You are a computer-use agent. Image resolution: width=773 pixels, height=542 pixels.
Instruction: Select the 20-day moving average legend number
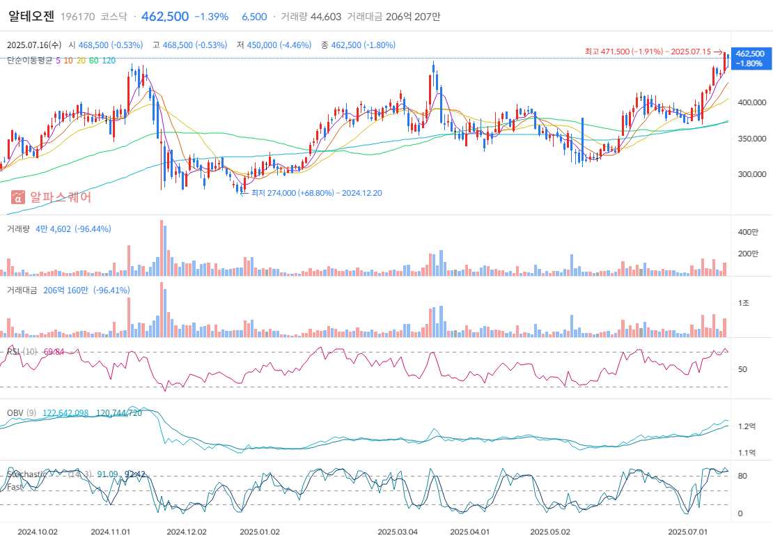pos(81,61)
